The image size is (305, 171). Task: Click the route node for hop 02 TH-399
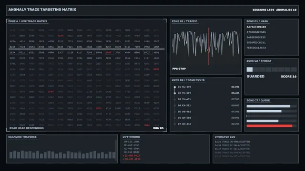pyautogui.click(x=175, y=93)
